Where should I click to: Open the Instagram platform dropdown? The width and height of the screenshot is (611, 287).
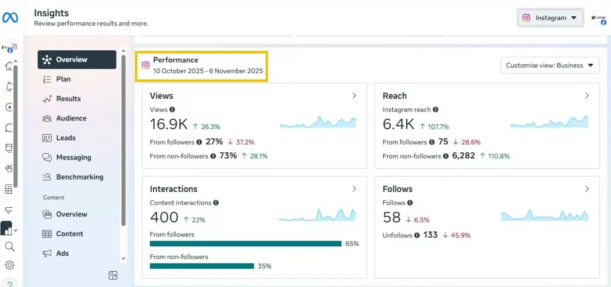(x=550, y=18)
